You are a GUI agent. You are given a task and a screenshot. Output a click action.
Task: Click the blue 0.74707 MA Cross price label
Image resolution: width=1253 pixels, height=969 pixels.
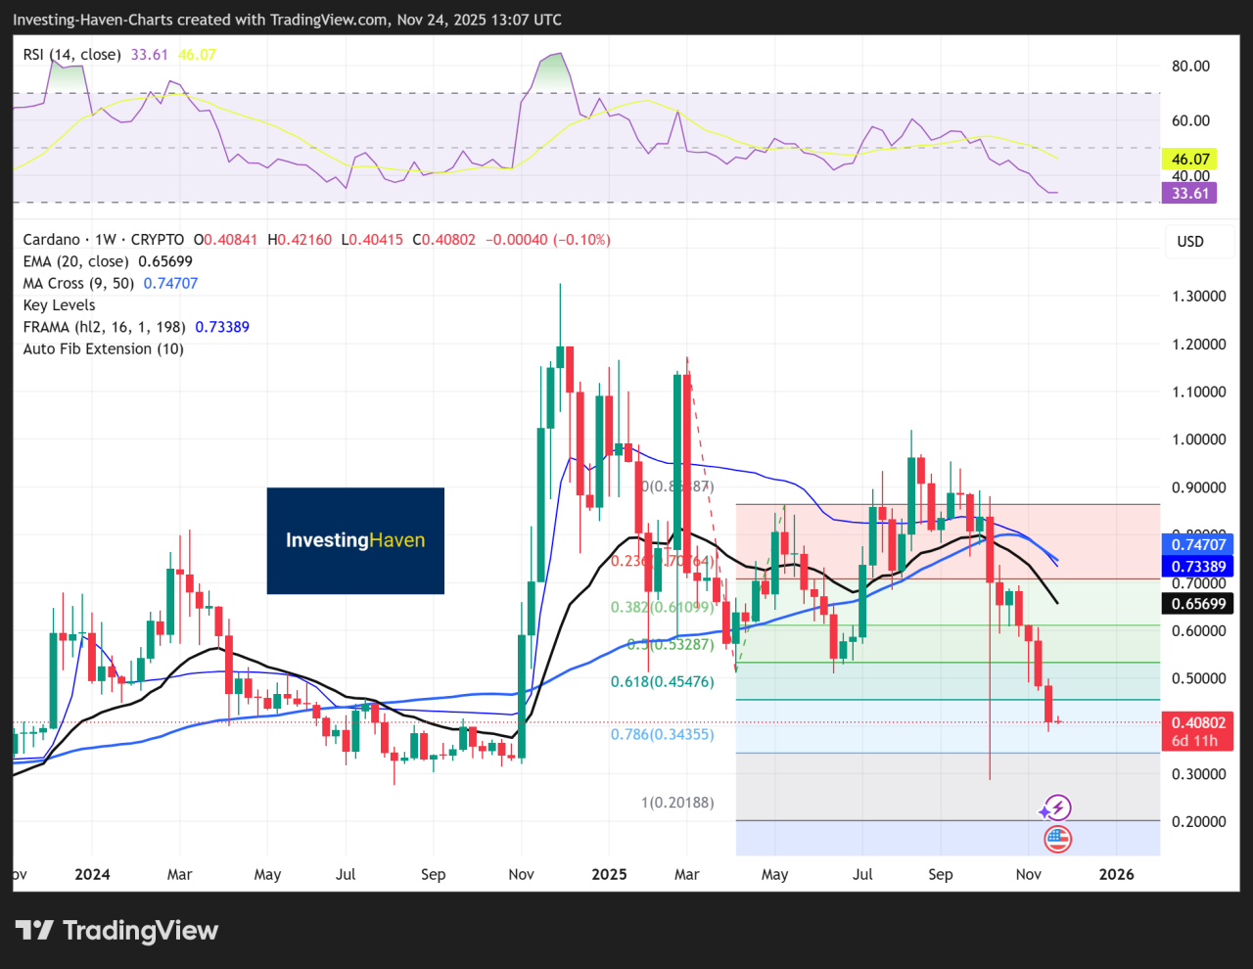pos(1196,544)
